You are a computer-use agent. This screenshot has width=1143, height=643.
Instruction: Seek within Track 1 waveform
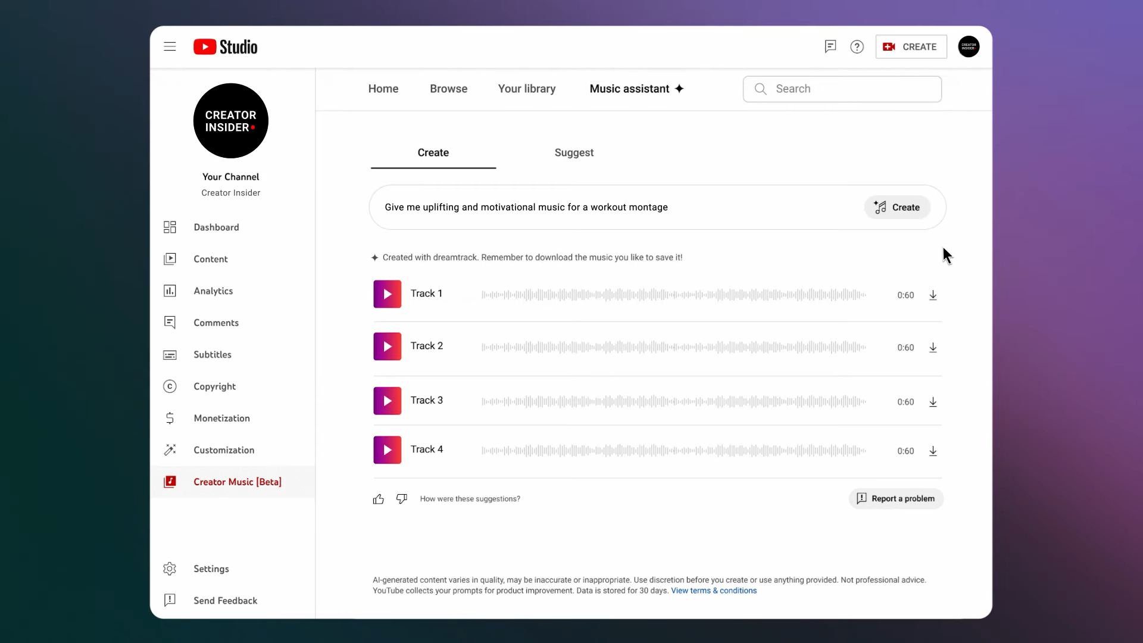pyautogui.click(x=673, y=295)
